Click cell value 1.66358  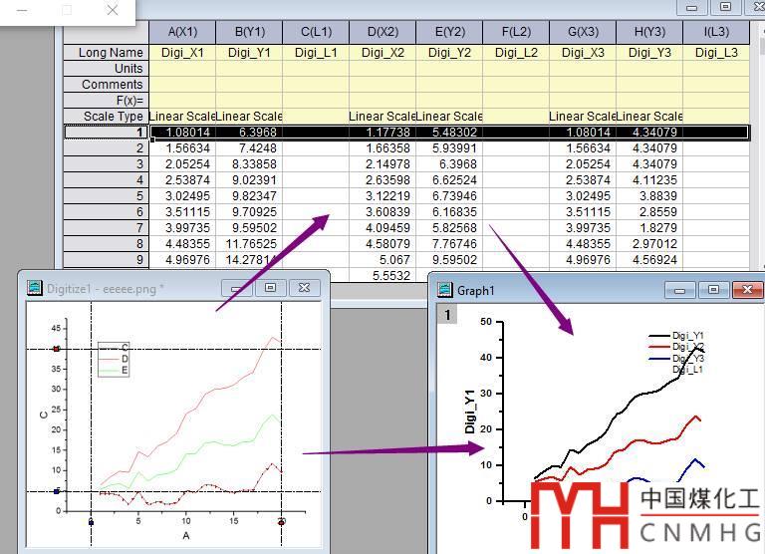[382, 148]
